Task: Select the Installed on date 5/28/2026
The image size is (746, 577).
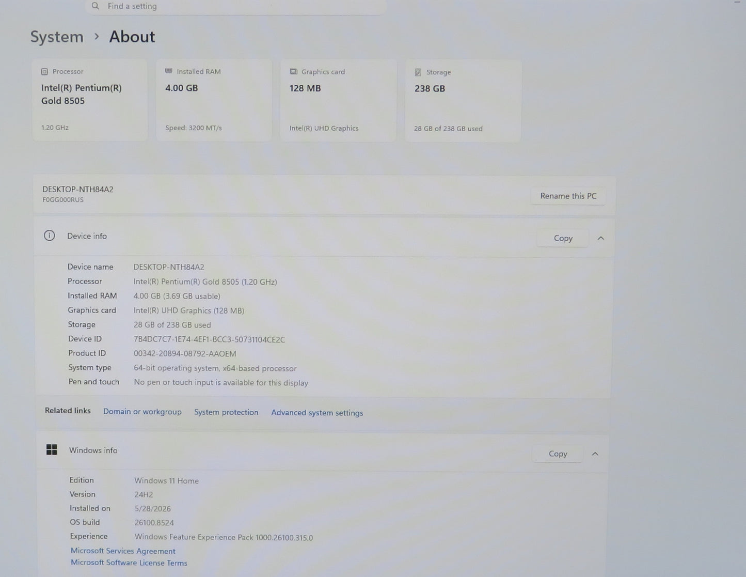Action: 153,509
